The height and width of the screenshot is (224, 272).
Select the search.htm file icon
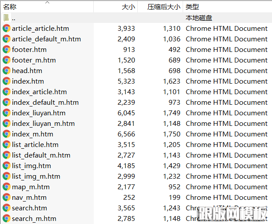7,208
